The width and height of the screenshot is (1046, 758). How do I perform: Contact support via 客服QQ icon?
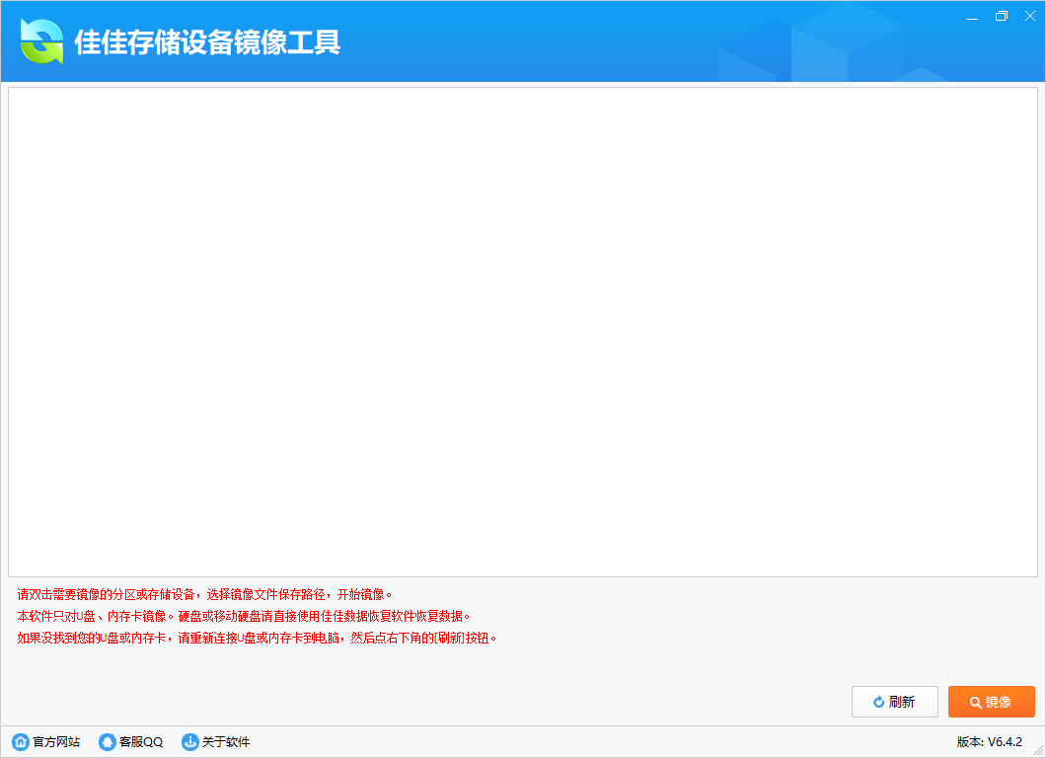click(x=107, y=741)
